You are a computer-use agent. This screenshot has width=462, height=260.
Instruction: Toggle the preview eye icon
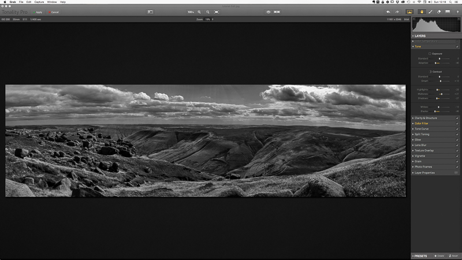(269, 12)
